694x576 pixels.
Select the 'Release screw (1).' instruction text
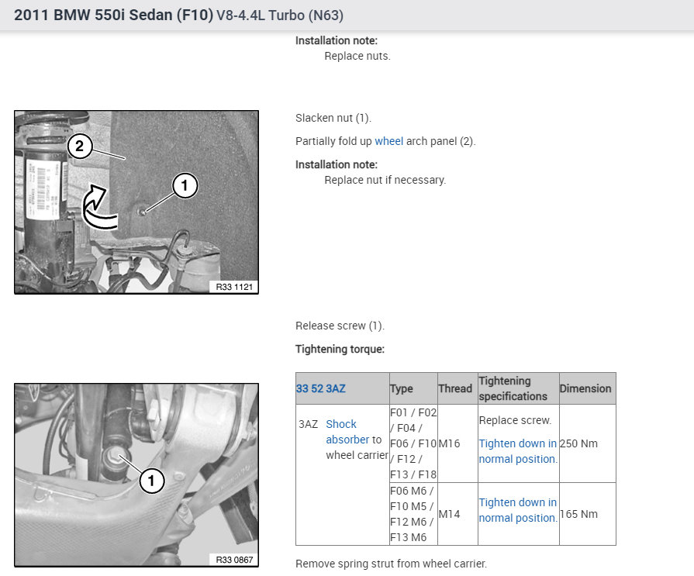(340, 326)
